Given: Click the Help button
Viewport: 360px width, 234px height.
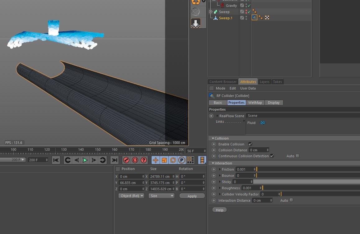Looking at the screenshot, I should tap(219, 210).
